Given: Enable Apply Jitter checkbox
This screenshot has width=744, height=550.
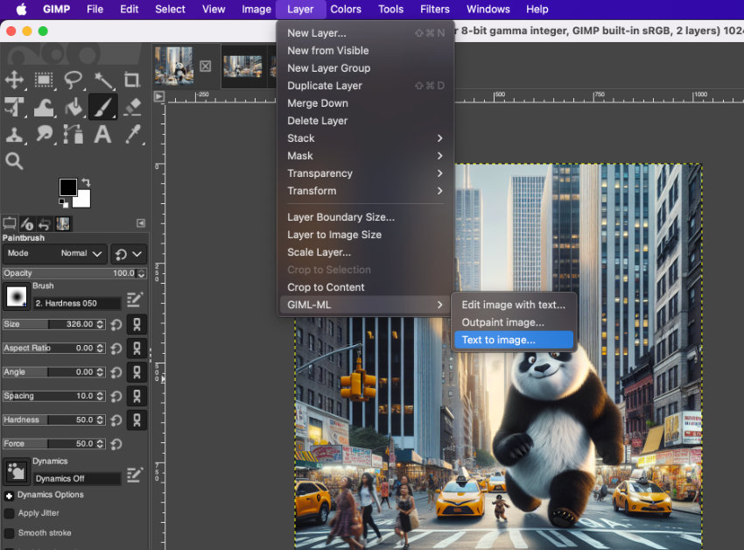Looking at the screenshot, I should click(x=9, y=513).
